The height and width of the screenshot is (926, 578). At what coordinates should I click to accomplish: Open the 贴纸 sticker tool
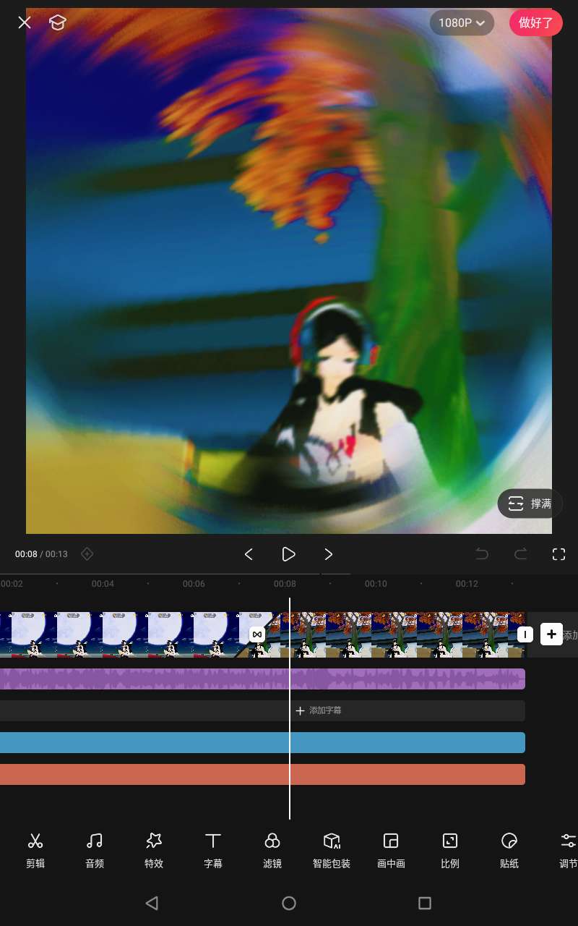point(509,850)
